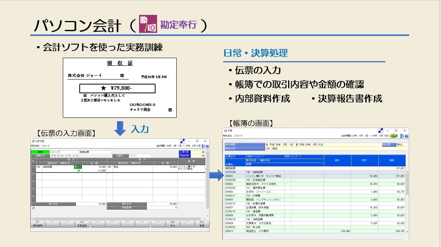The width and height of the screenshot is (441, 247).
Task: Click ledger row 000009 文房具代
Action: click(315, 223)
